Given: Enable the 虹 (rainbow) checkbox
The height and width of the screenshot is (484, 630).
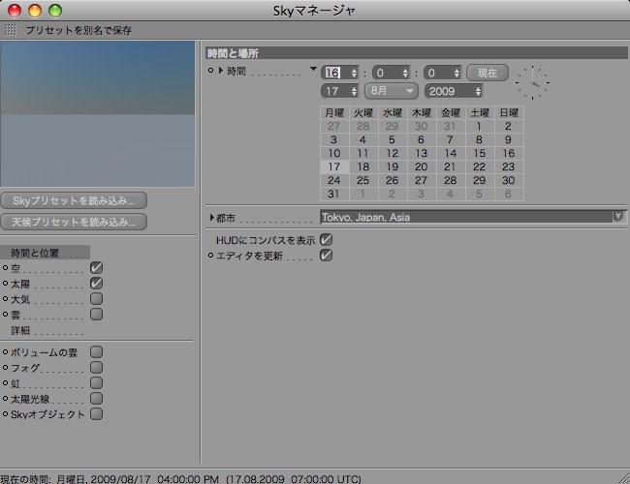Looking at the screenshot, I should (96, 383).
